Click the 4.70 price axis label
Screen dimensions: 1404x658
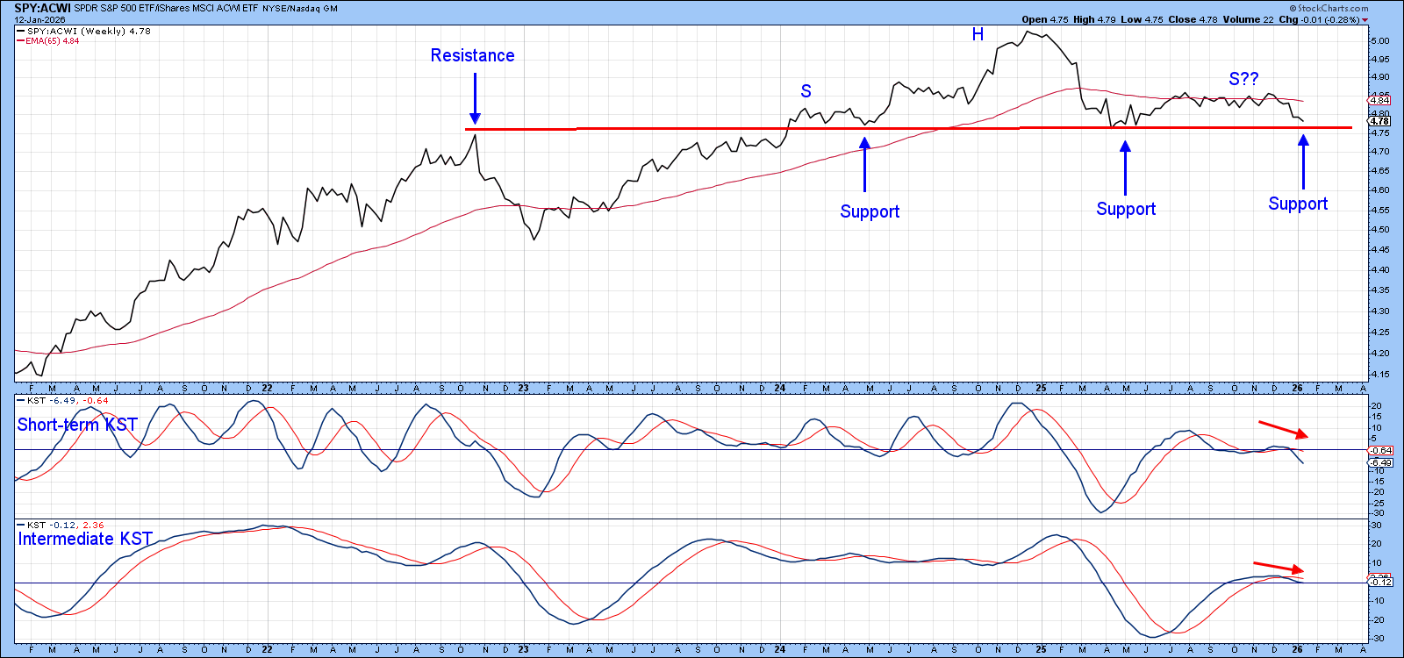[1379, 152]
